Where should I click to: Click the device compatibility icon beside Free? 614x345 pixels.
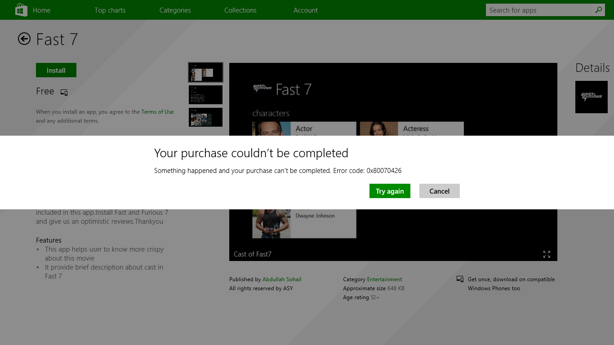coord(64,92)
